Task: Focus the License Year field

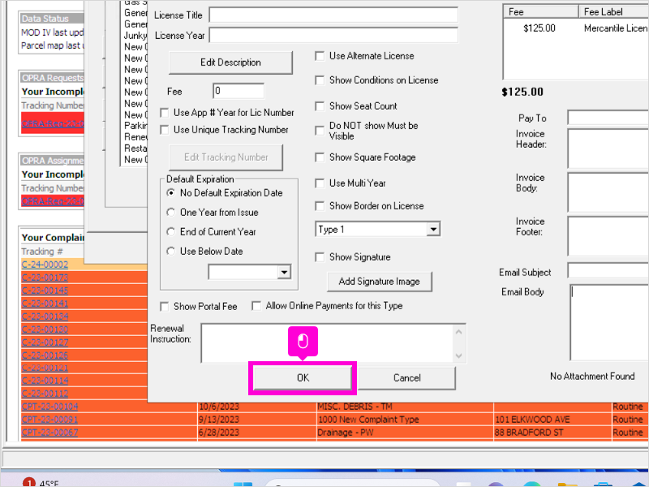Action: [x=333, y=36]
